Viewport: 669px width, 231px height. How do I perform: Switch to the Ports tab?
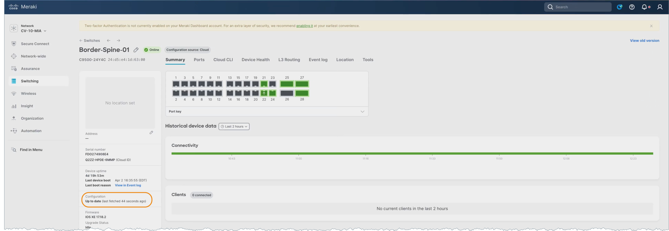tap(199, 60)
